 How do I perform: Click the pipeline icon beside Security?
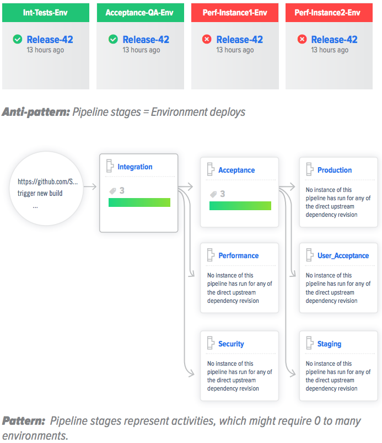click(x=210, y=344)
